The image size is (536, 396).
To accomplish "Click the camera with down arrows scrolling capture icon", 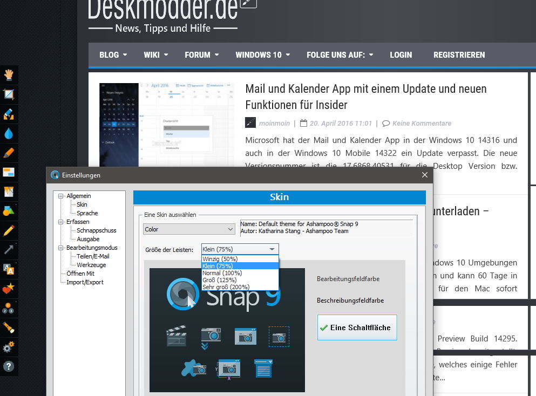I will tap(211, 338).
